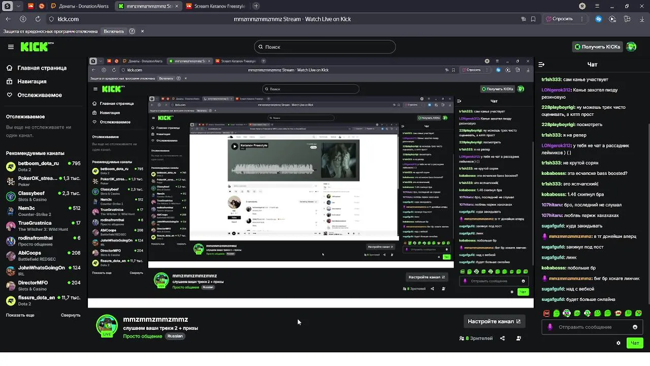Switch to the Stream Ketanov Freestyle tab

click(215, 6)
